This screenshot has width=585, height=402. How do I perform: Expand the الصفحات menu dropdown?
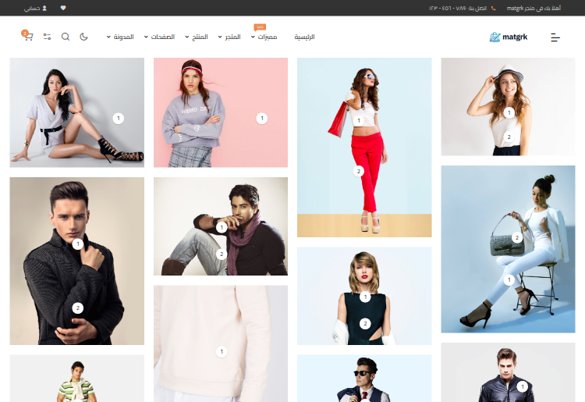point(160,37)
